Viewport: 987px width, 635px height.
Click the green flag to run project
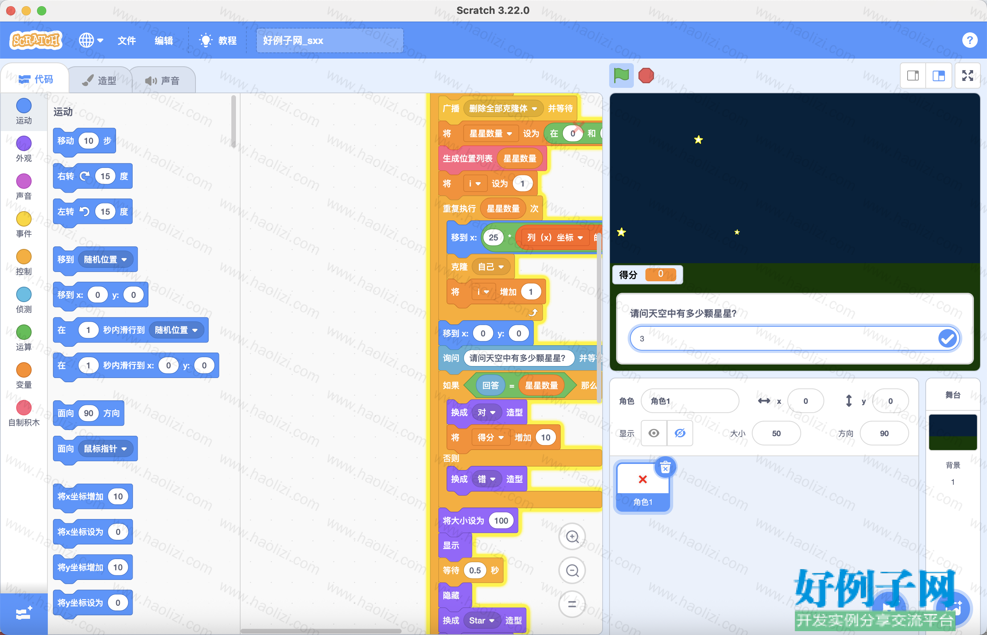pos(621,76)
